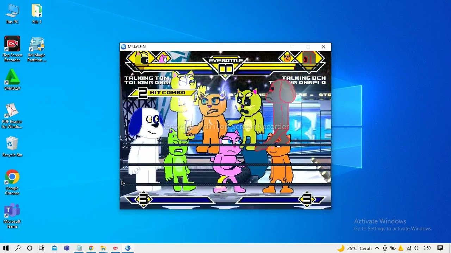Open the Windows Start menu
This screenshot has width=451, height=253.
6,248
